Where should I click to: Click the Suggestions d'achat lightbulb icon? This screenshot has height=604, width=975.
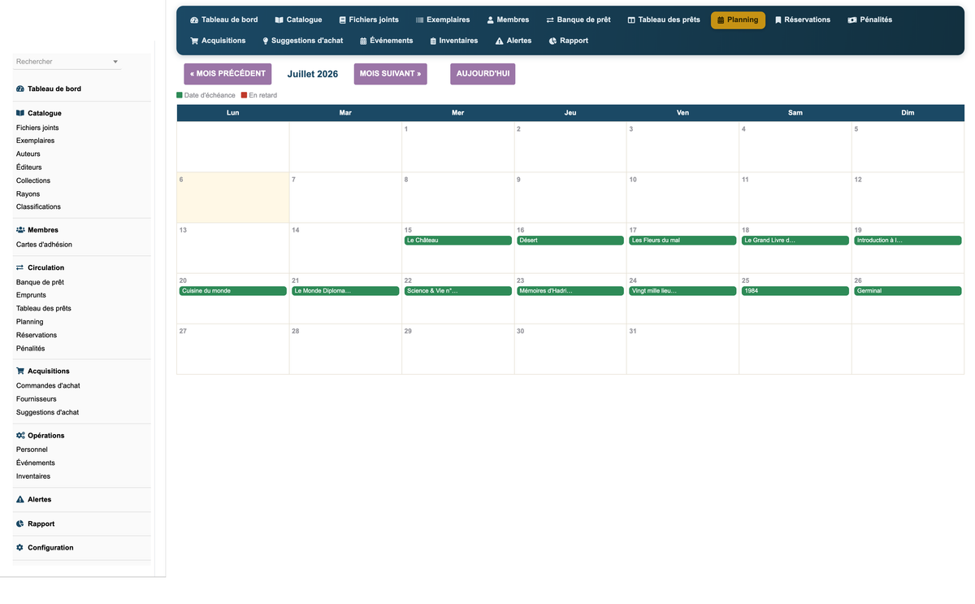(266, 41)
